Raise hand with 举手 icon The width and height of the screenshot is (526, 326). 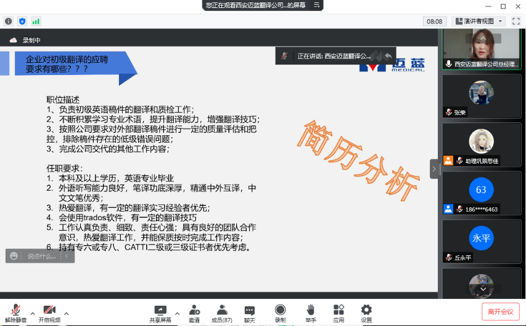pos(311,311)
